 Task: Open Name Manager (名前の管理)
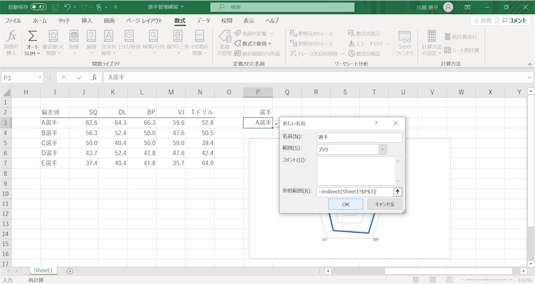click(x=225, y=43)
